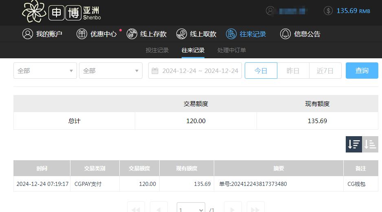Open 我的账户 account icon
The width and height of the screenshot is (382, 212).
pyautogui.click(x=27, y=34)
